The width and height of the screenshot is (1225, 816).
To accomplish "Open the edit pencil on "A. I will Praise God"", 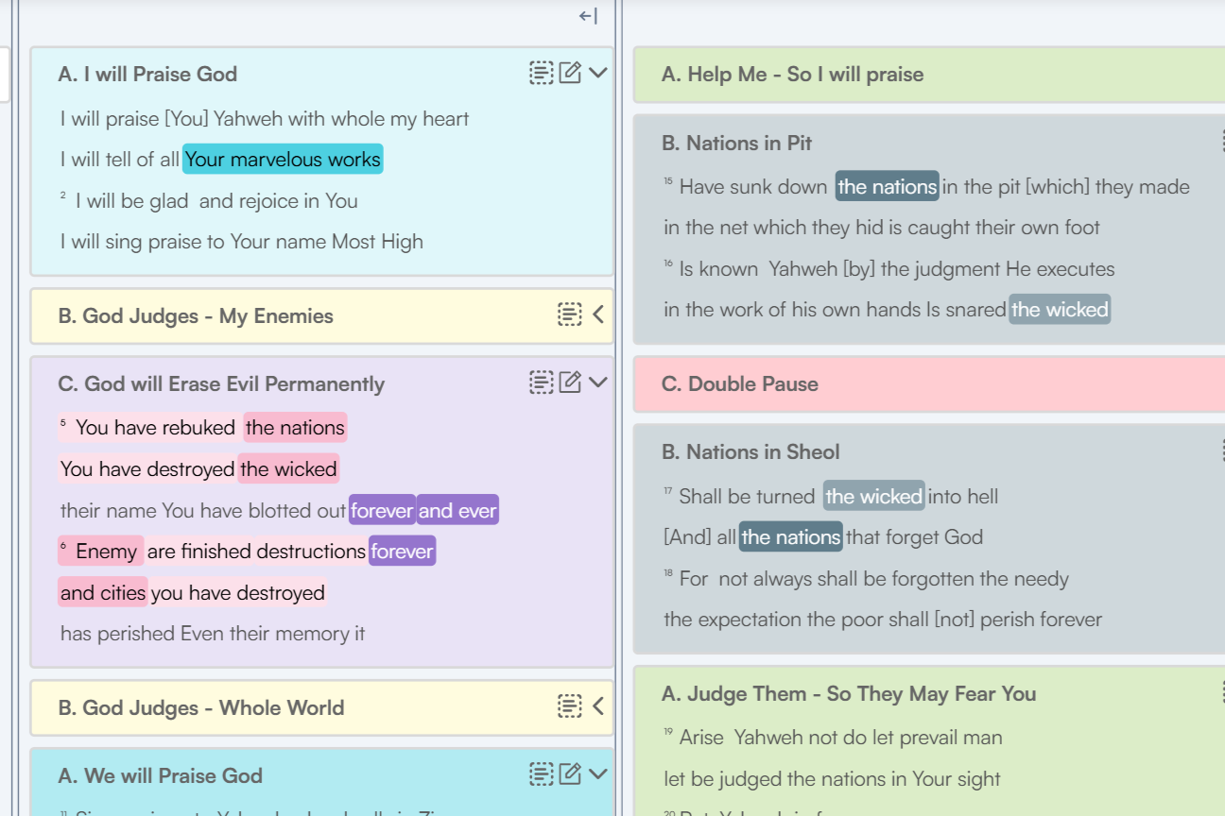I will (570, 73).
